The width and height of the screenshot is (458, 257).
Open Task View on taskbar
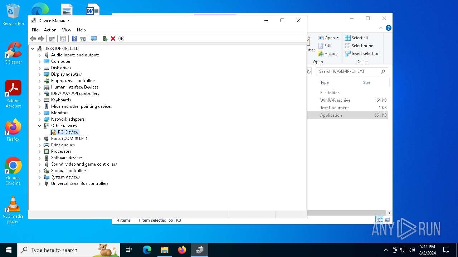129,250
